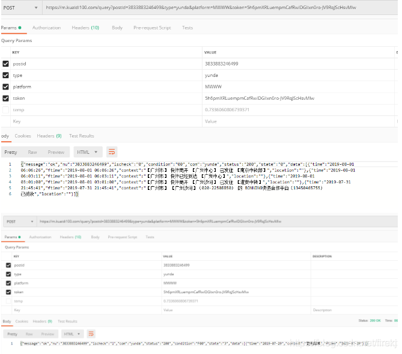Click the wrap lines icon in lower response
The height and width of the screenshot is (354, 402).
pos(91,334)
